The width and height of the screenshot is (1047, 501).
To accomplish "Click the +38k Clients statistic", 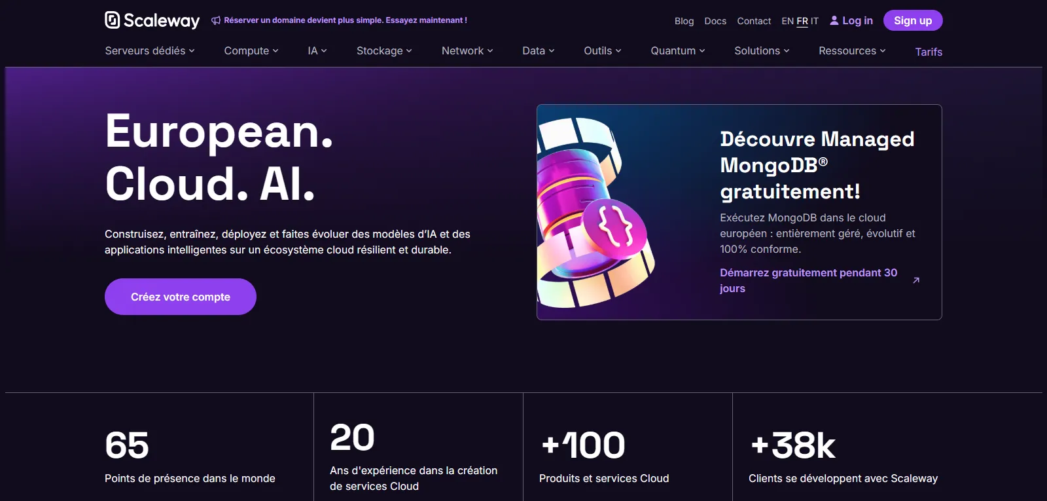I will (843, 456).
